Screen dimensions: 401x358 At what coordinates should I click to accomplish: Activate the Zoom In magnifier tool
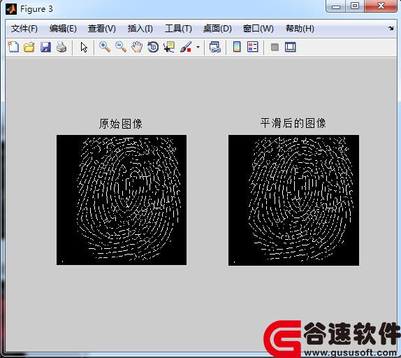[x=105, y=47]
